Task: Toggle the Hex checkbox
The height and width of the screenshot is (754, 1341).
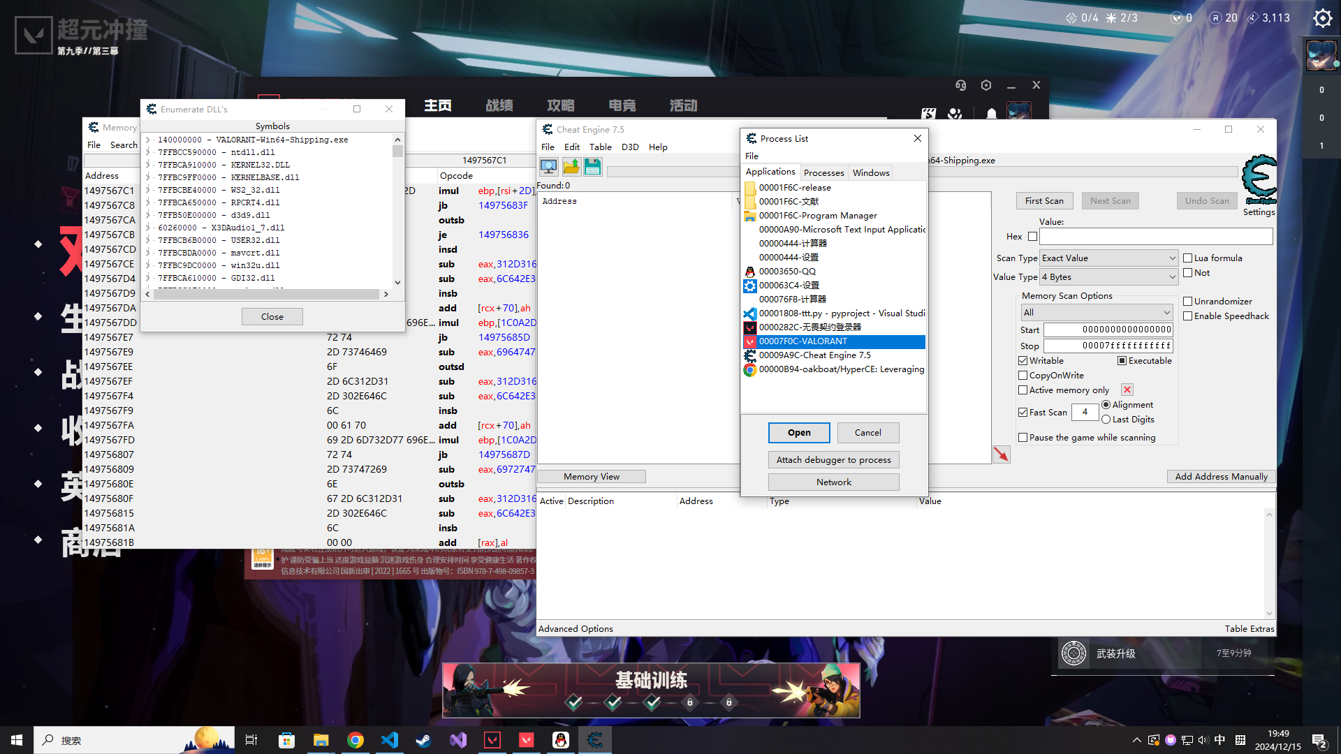Action: pyautogui.click(x=1032, y=237)
